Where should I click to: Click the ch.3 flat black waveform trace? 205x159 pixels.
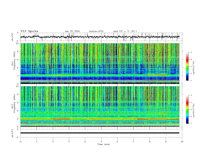(x=100, y=133)
